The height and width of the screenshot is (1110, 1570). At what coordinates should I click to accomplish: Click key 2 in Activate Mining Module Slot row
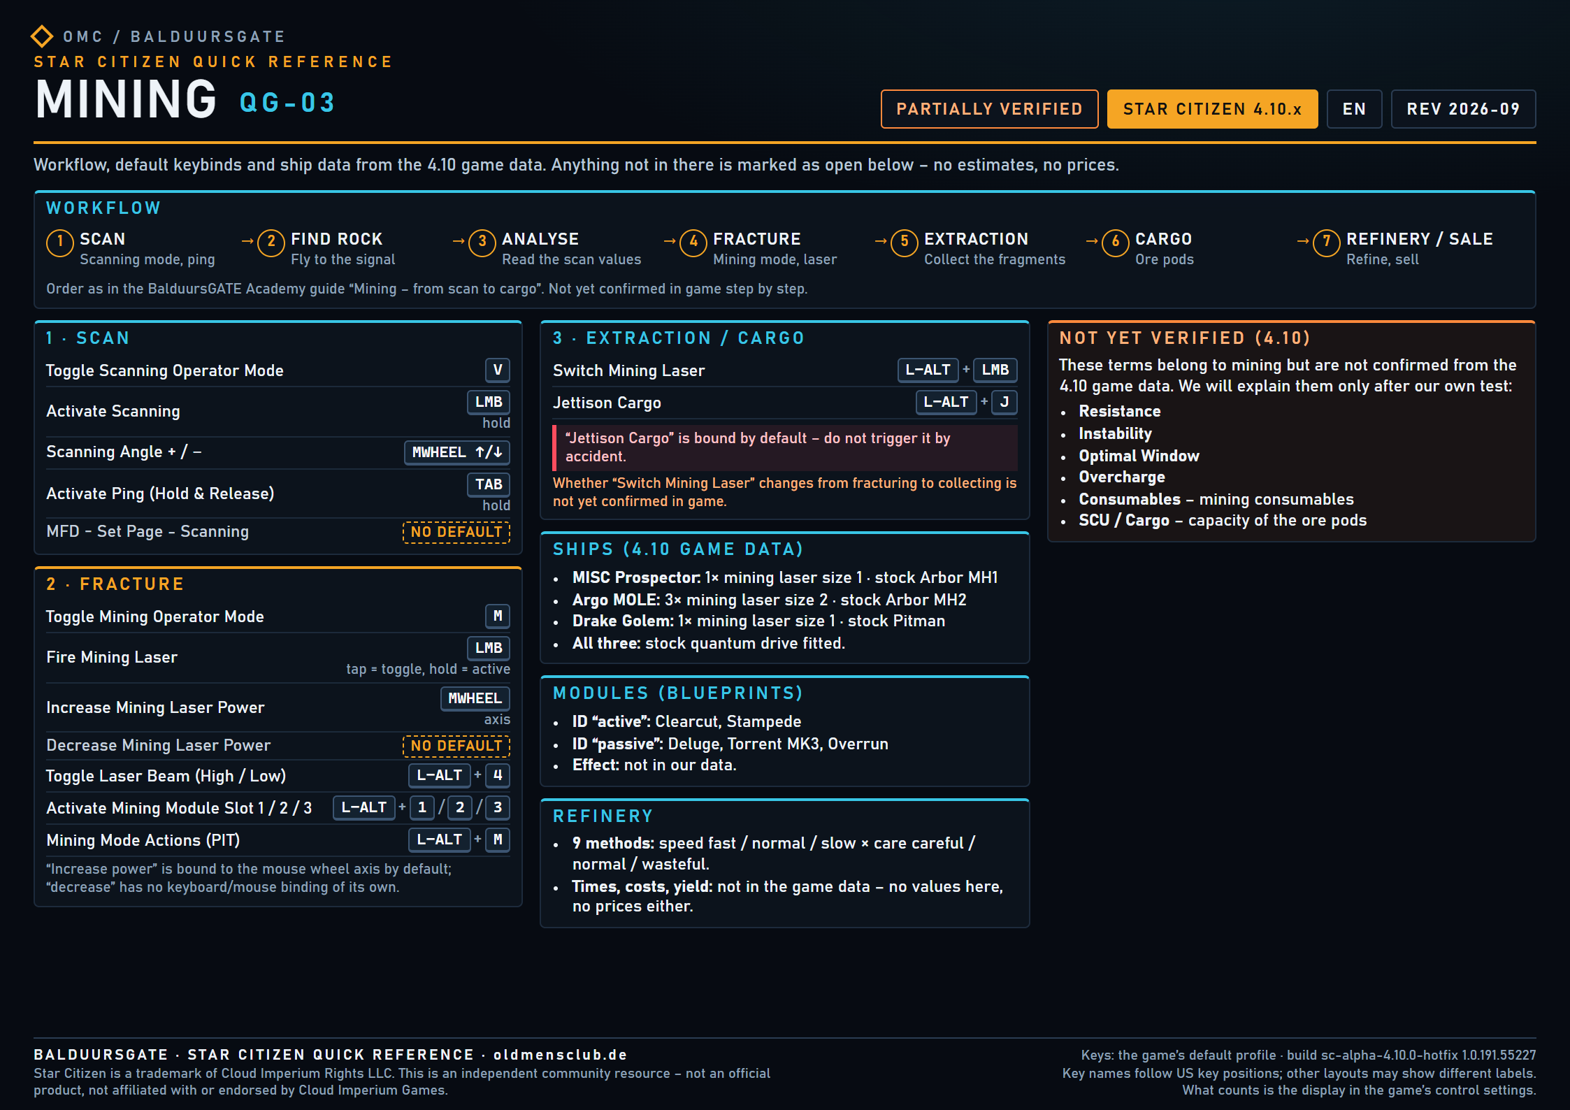coord(460,807)
